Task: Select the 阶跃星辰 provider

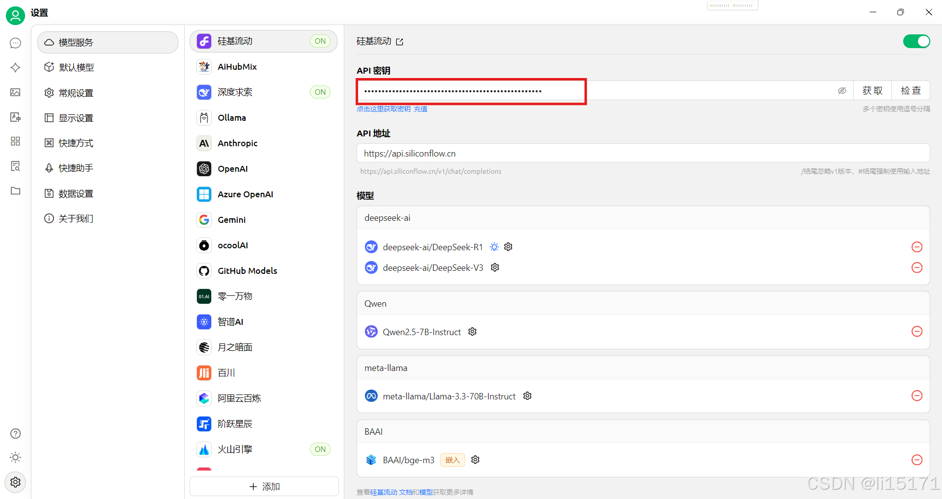Action: click(x=264, y=424)
